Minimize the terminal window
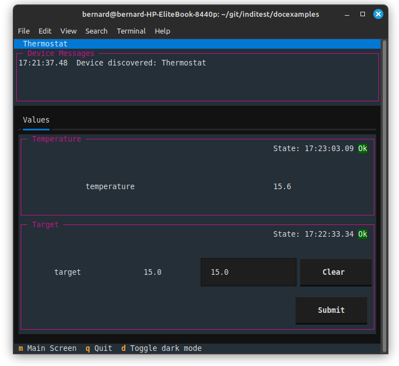Screen dimensions: 399x366 click(347, 15)
